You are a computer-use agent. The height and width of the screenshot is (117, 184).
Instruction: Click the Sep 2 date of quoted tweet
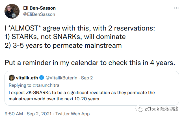click(x=87, y=78)
